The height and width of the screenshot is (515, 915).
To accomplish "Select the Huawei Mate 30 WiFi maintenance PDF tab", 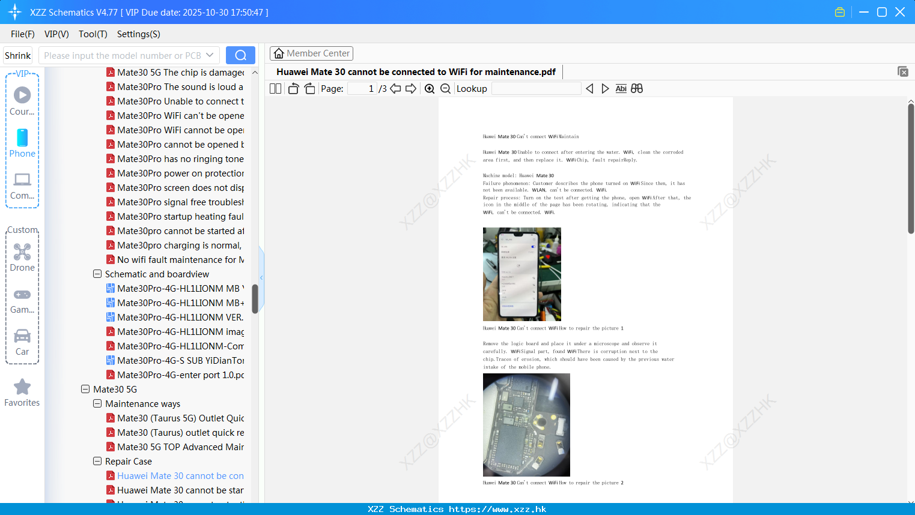I will pos(416,72).
